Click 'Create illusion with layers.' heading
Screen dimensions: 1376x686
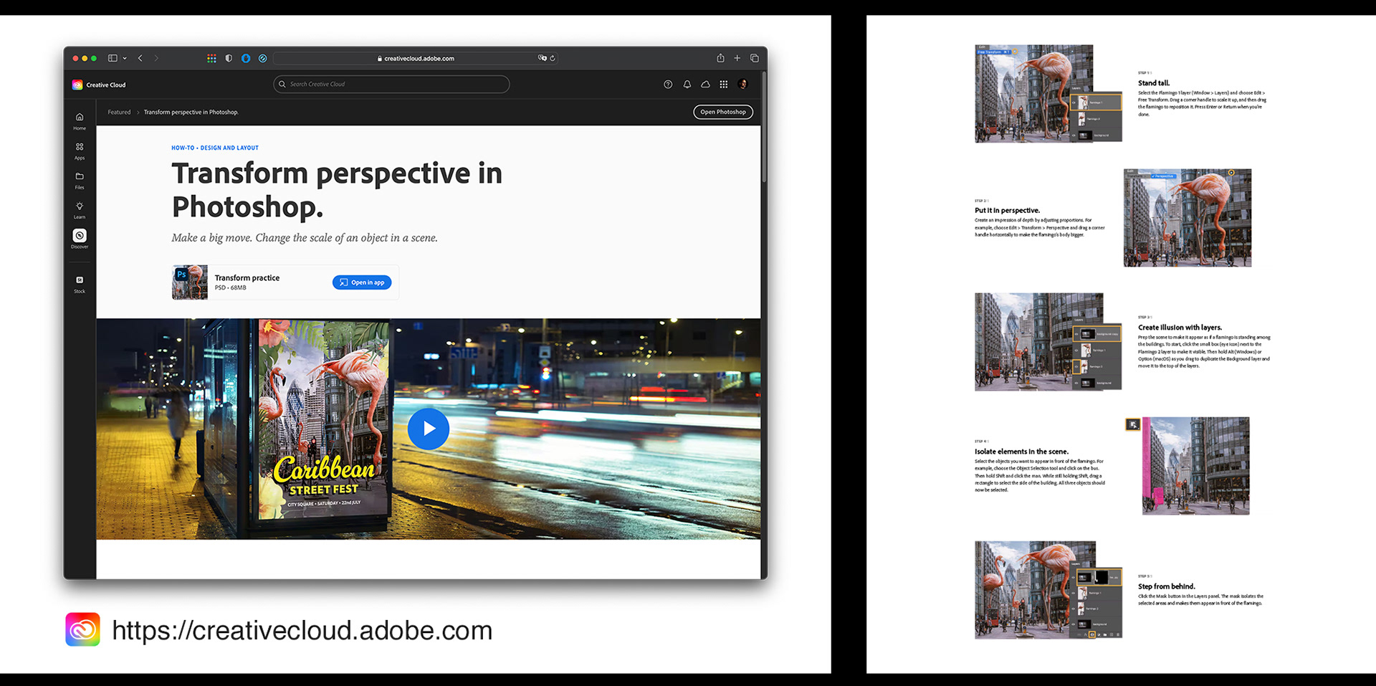coord(1180,328)
